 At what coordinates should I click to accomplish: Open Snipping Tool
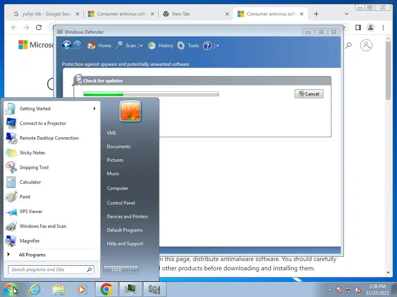[52, 167]
